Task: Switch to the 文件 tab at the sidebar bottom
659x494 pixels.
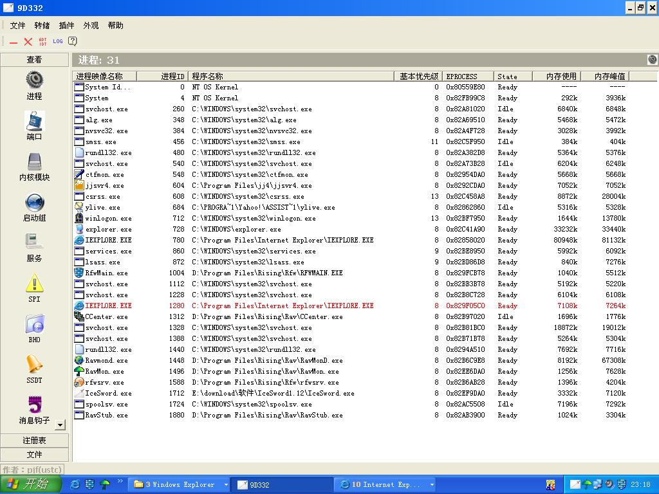Action: click(35, 455)
